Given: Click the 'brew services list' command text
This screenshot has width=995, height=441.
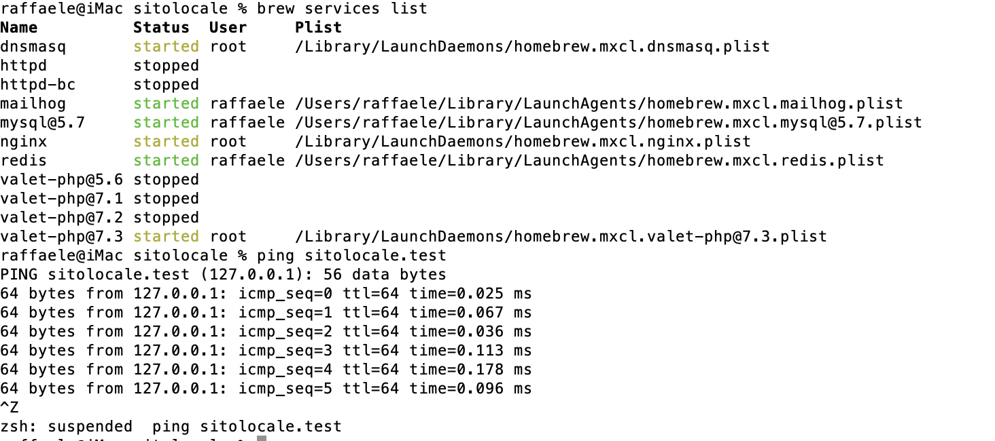Looking at the screenshot, I should pyautogui.click(x=342, y=9).
